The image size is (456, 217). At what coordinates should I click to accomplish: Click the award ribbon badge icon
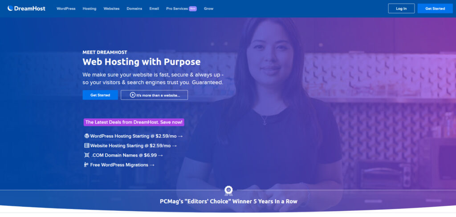click(228, 191)
